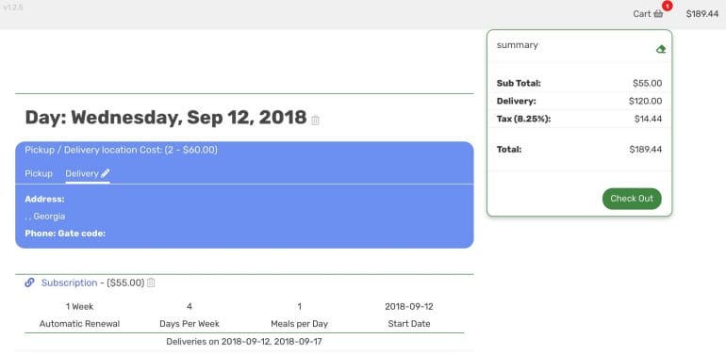726x355 pixels.
Task: Click the red cart notification badge
Action: pos(668,6)
